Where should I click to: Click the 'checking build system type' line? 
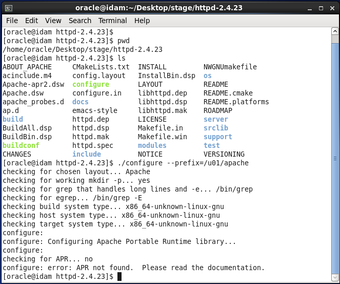pyautogui.click(x=113, y=206)
